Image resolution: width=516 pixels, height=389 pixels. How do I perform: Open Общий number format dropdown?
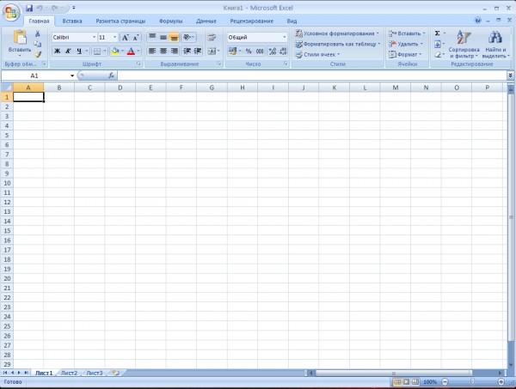click(x=285, y=38)
